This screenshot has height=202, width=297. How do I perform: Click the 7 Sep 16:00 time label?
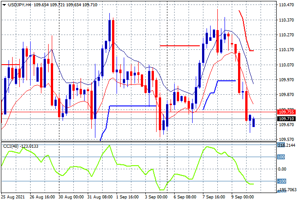[x=214, y=197]
